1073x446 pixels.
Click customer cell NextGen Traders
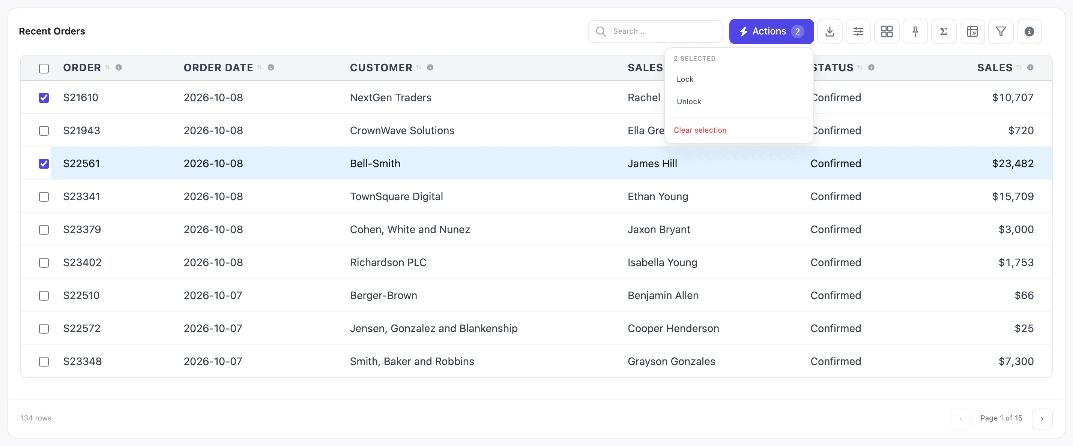point(391,97)
